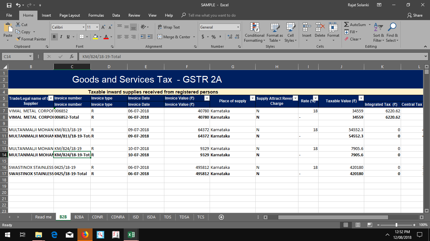Apply bold formatting from the Font group
The image size is (430, 241).
[x=54, y=37]
